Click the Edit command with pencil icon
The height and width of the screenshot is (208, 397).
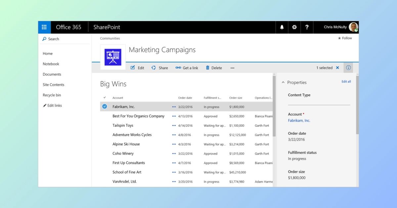137,68
